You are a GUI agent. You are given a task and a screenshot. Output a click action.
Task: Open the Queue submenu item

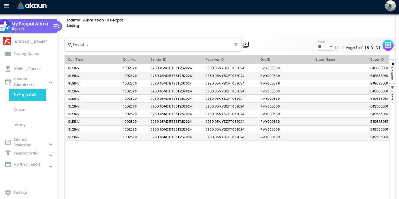tap(19, 110)
